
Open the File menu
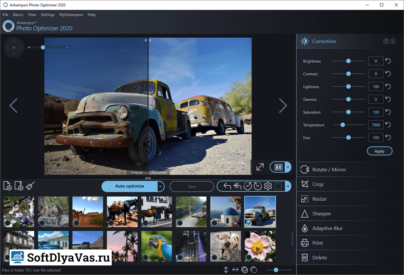click(x=5, y=15)
